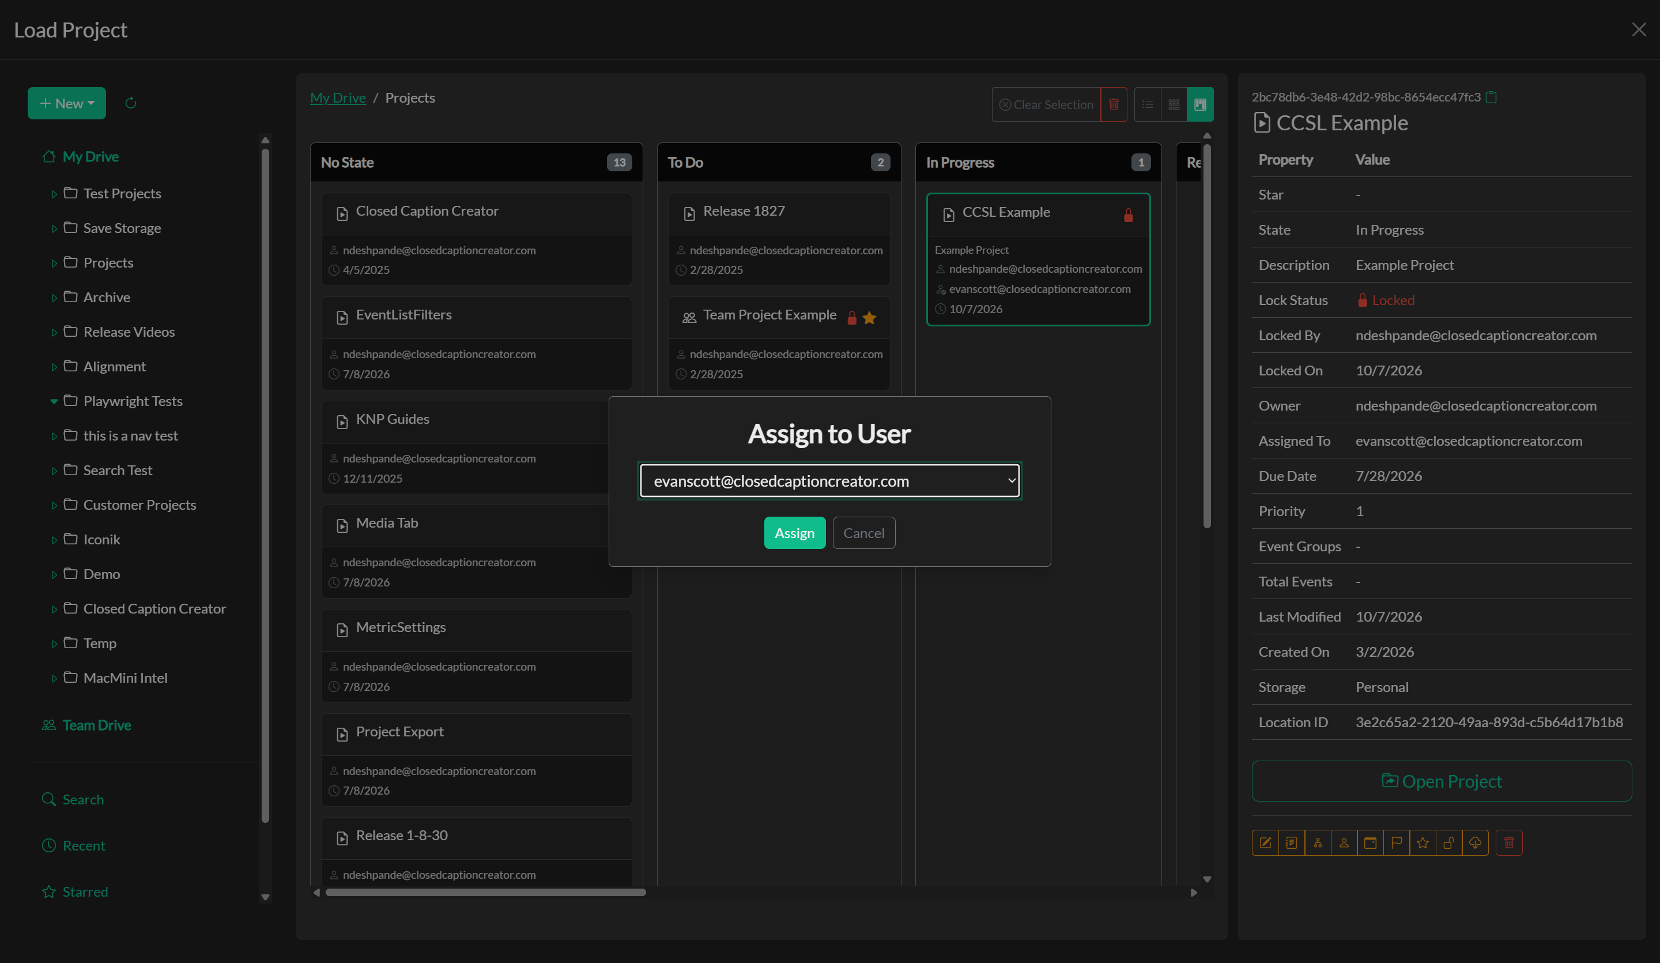Select the Demo folder
Screen dimensions: 1660x963
coord(101,574)
